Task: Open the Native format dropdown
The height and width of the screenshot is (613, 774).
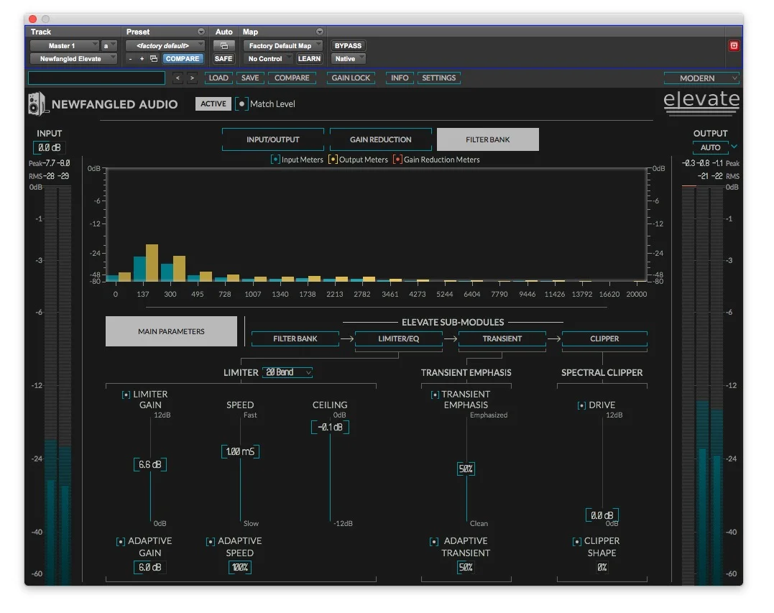Action: pos(349,59)
